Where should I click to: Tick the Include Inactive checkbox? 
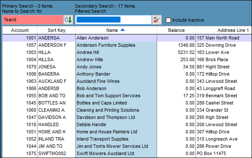click(168, 20)
